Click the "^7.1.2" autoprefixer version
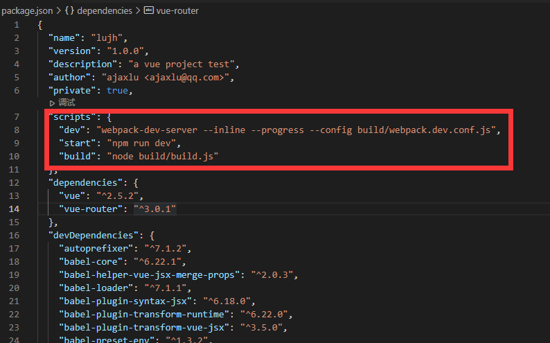Screen dimensions: 550x343 click(x=166, y=249)
